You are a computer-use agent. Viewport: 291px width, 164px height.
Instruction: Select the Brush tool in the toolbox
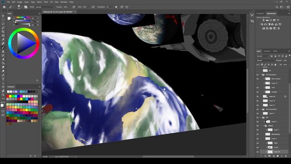pyautogui.click(x=3, y=47)
